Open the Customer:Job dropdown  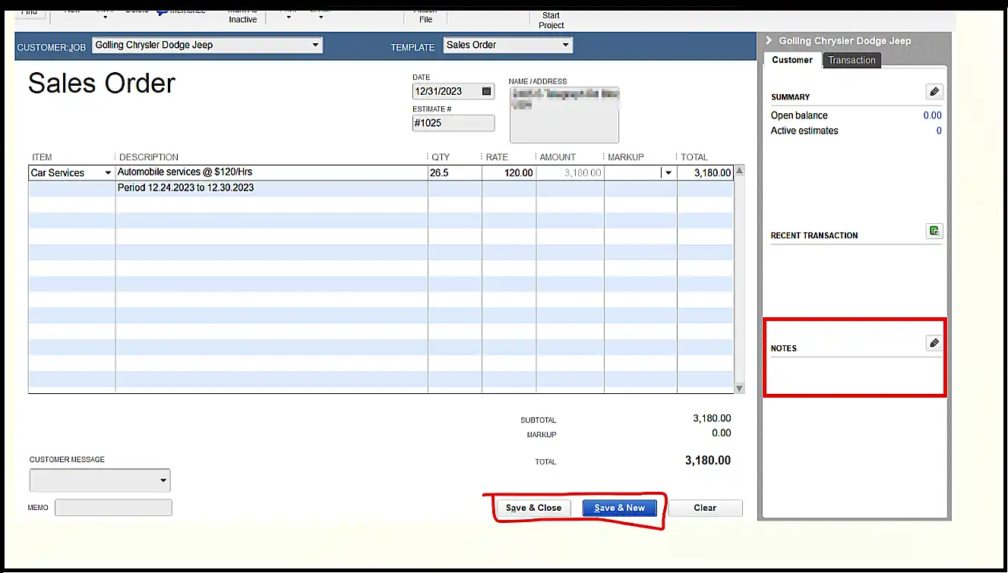coord(315,46)
